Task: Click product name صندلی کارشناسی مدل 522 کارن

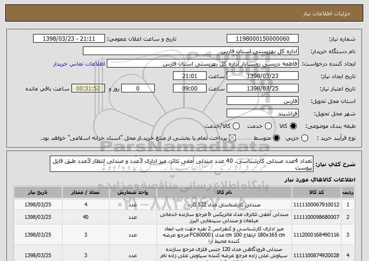Action: (224, 204)
